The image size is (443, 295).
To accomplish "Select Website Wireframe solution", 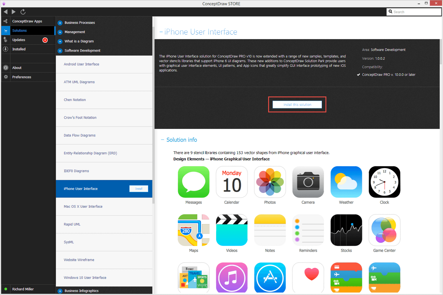I will point(104,260).
